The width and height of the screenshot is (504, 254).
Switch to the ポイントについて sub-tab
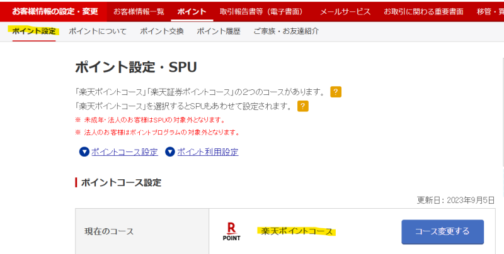(98, 31)
